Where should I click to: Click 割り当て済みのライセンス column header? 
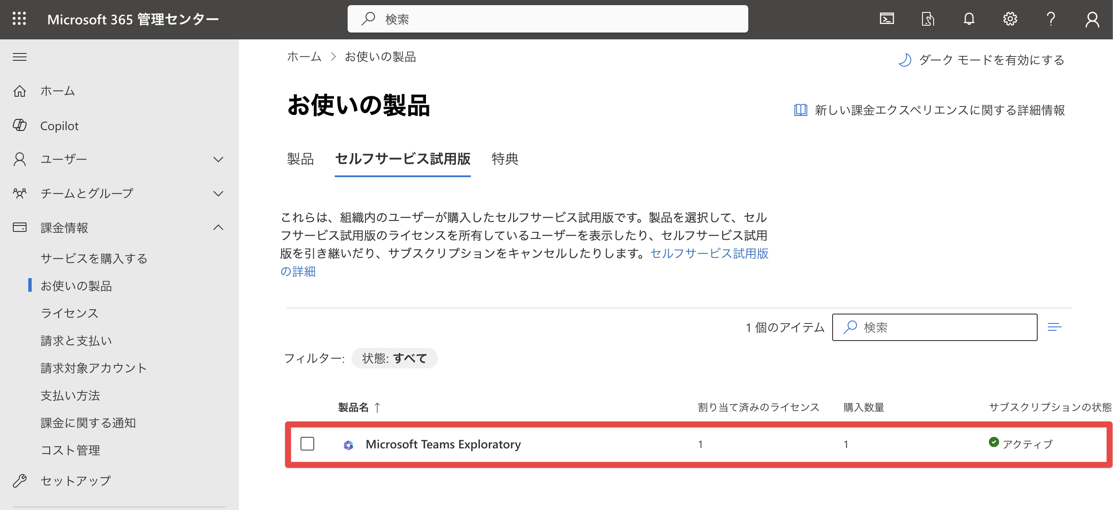(x=758, y=407)
